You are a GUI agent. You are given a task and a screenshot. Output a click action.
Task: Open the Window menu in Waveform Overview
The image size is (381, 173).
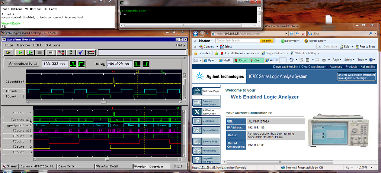23,45
